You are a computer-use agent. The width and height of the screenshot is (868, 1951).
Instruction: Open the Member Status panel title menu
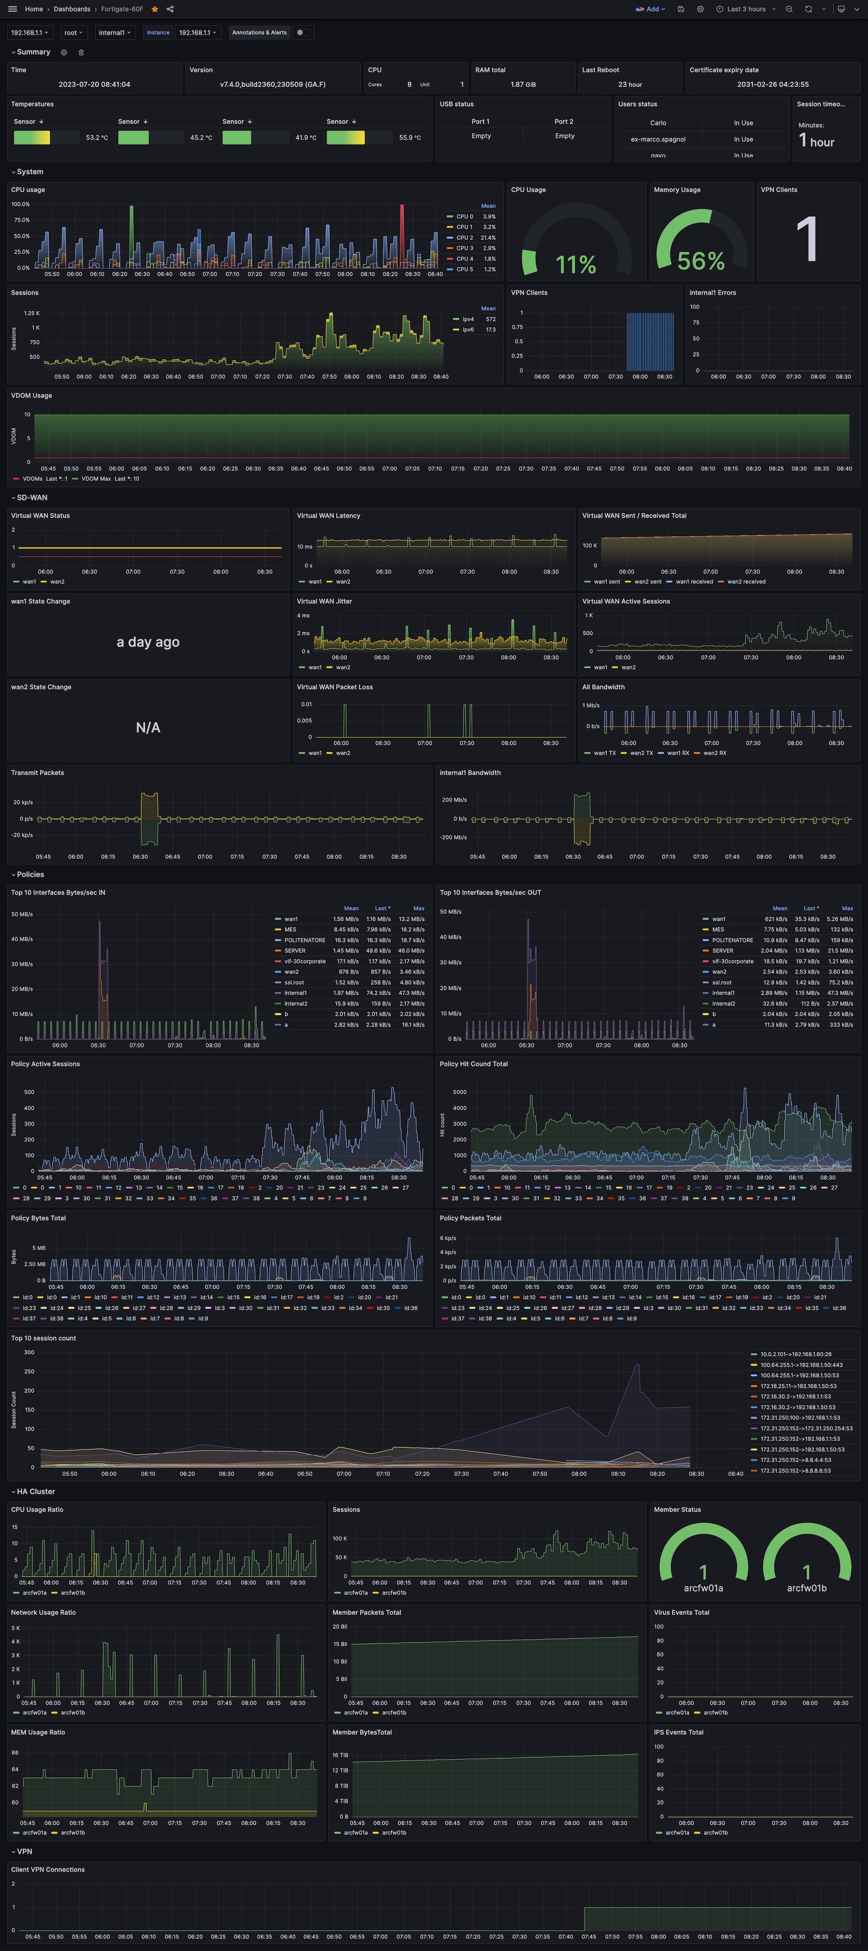(x=677, y=1509)
